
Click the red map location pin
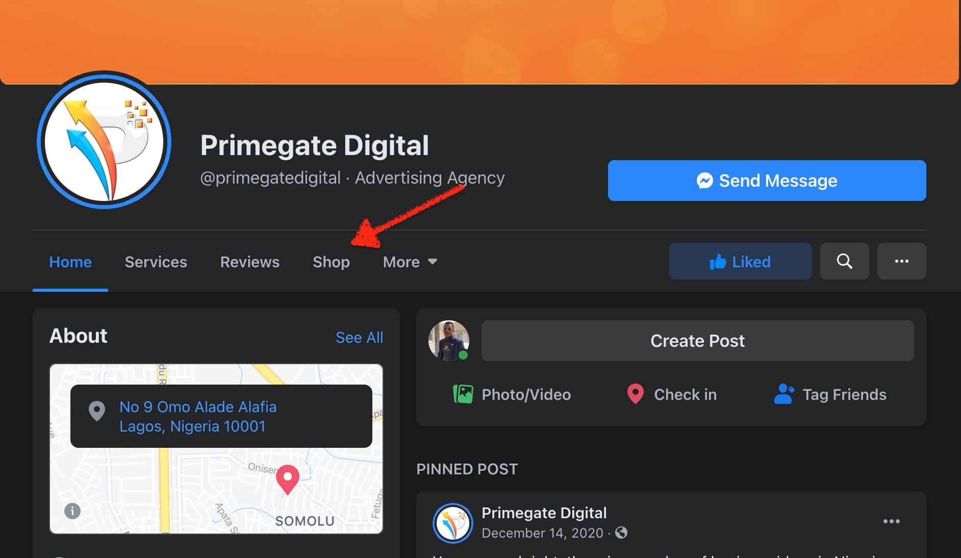pyautogui.click(x=288, y=479)
